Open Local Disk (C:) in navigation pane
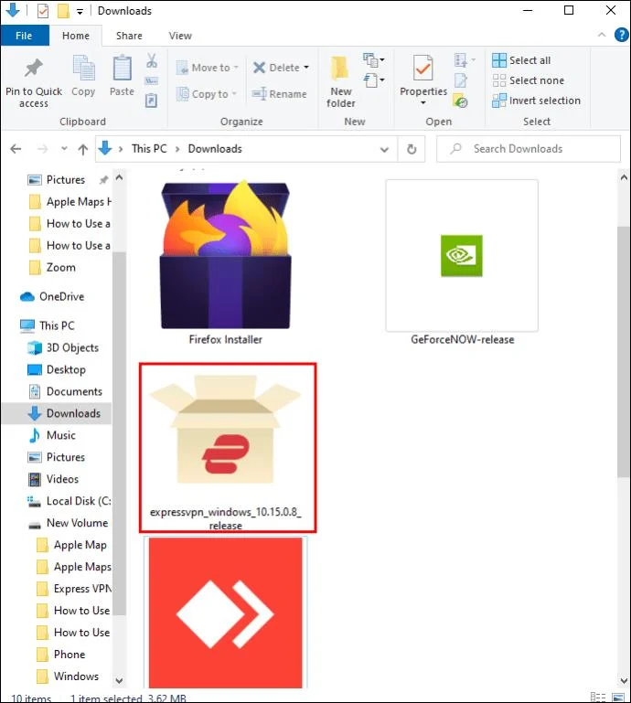The width and height of the screenshot is (631, 703). click(70, 501)
